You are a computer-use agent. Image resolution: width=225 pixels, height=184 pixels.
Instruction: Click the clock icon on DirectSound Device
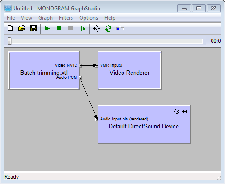[177, 111]
